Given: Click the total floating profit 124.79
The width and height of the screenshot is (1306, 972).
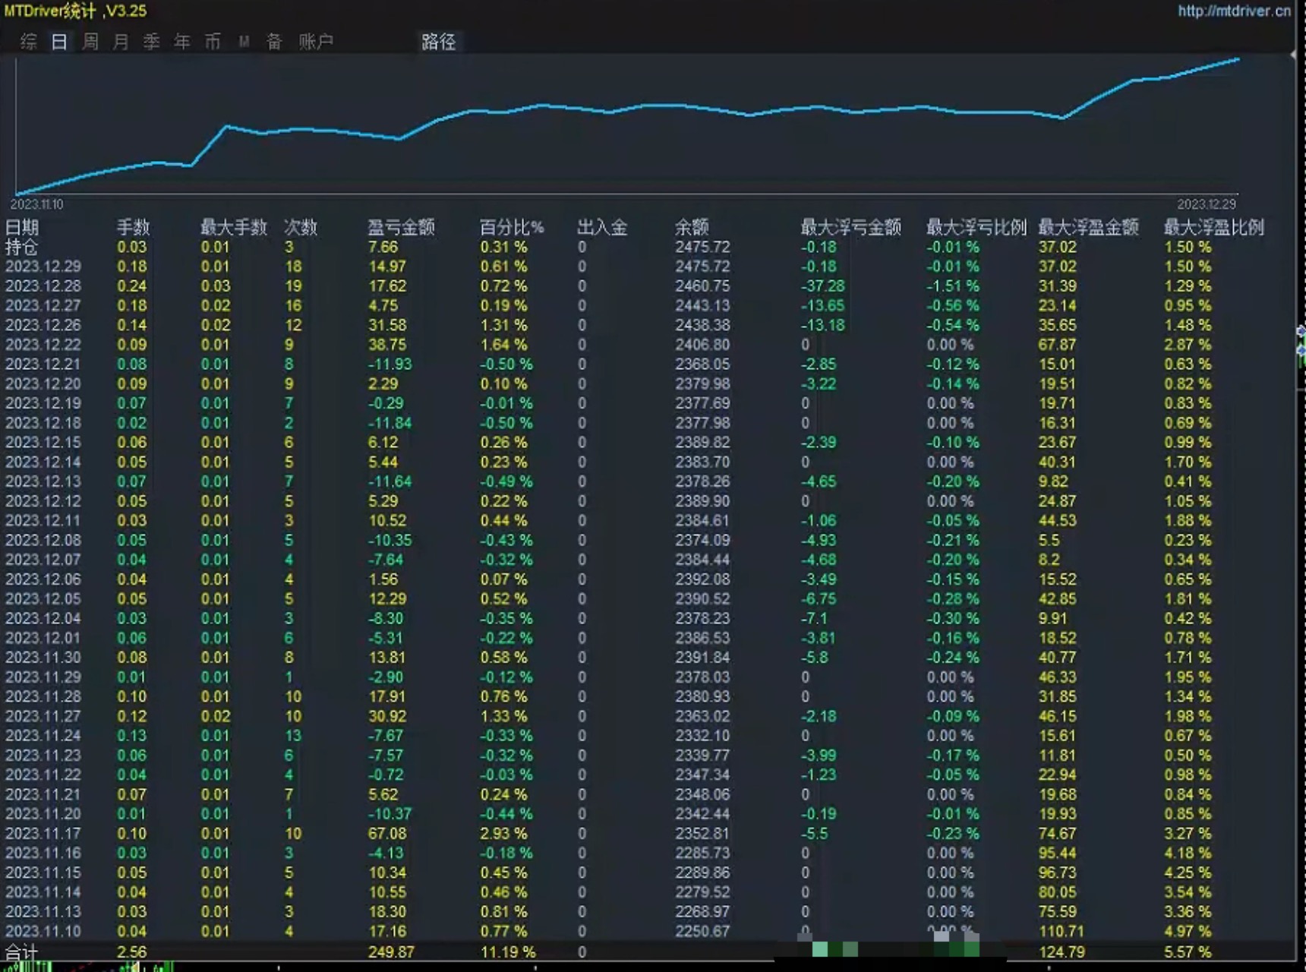Looking at the screenshot, I should [x=1062, y=952].
